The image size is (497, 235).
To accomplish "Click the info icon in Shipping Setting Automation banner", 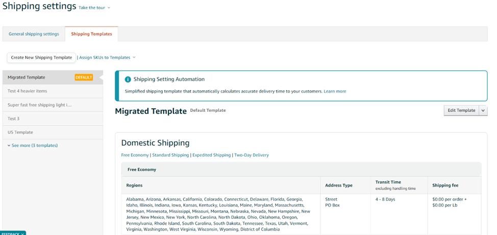I will 128,80.
